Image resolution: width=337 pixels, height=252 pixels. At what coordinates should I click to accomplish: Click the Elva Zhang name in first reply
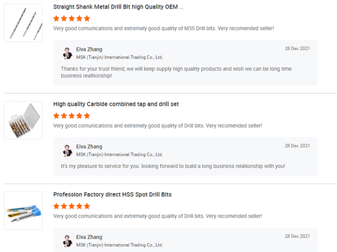click(89, 49)
